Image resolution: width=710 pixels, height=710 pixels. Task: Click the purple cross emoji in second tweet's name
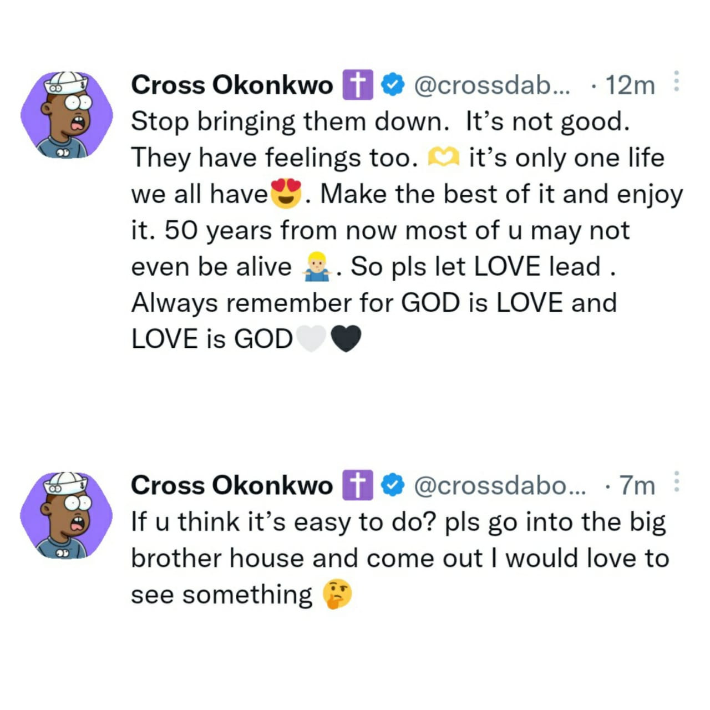tap(358, 485)
